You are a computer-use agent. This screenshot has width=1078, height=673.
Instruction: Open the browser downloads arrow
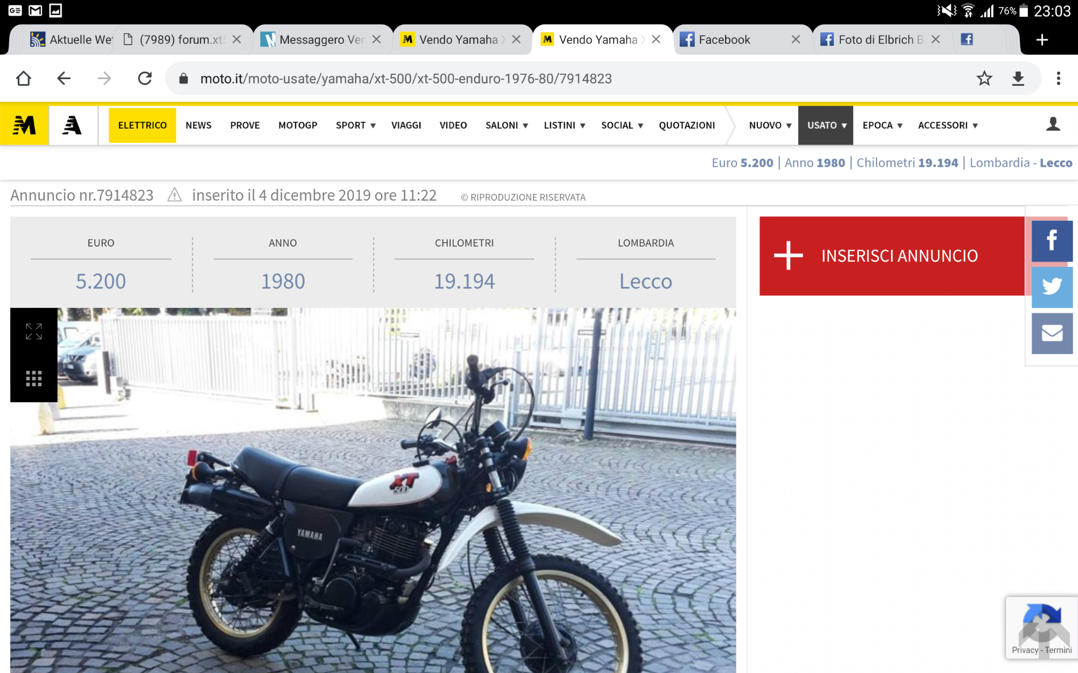[x=1018, y=79]
